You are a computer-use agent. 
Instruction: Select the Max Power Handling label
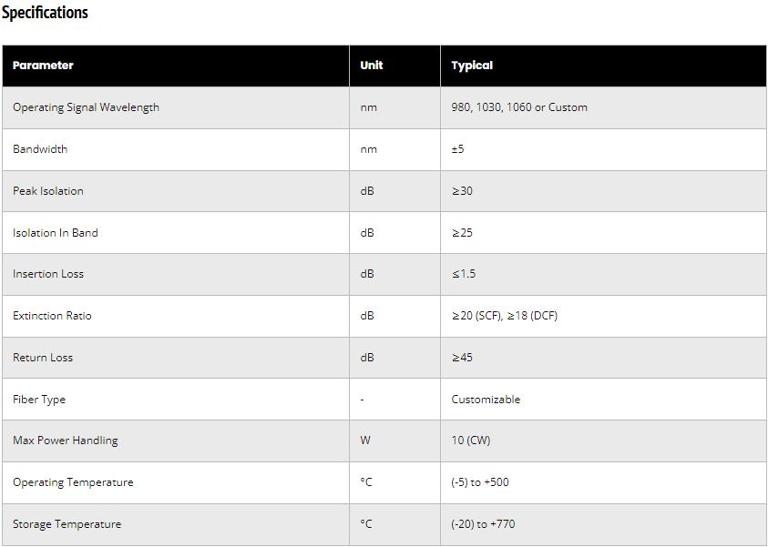pyautogui.click(x=66, y=441)
